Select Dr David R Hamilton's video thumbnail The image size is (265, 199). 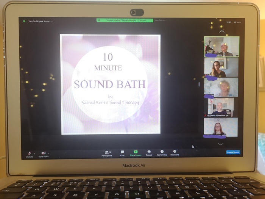tap(221, 107)
